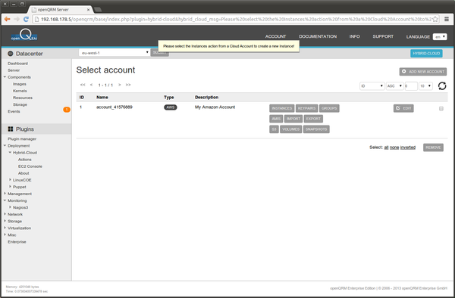Expand the LinuxCOE tree node
Image resolution: width=455 pixels, height=298 pixels.
click(x=10, y=180)
